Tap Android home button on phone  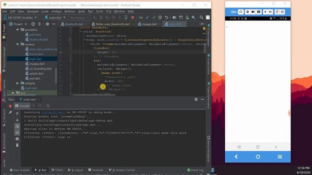tap(258, 147)
